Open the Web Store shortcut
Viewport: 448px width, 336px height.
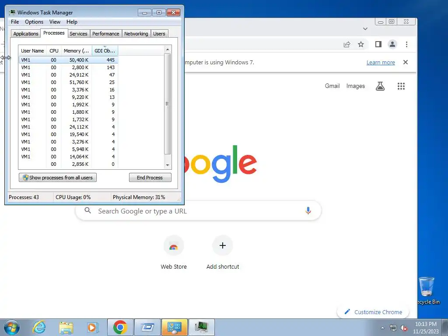click(174, 253)
